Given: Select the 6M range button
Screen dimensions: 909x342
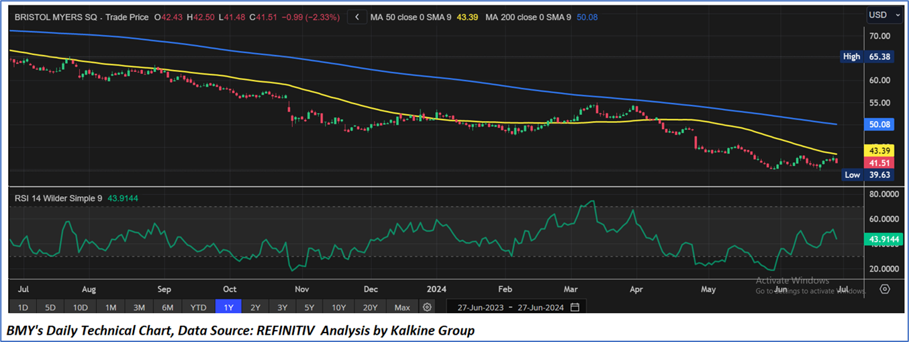Looking at the screenshot, I should (x=168, y=307).
